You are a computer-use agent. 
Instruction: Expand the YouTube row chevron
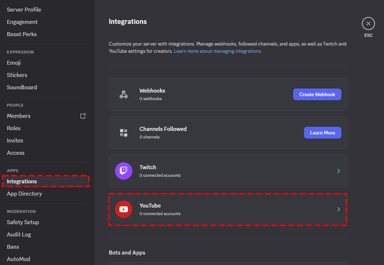point(338,209)
